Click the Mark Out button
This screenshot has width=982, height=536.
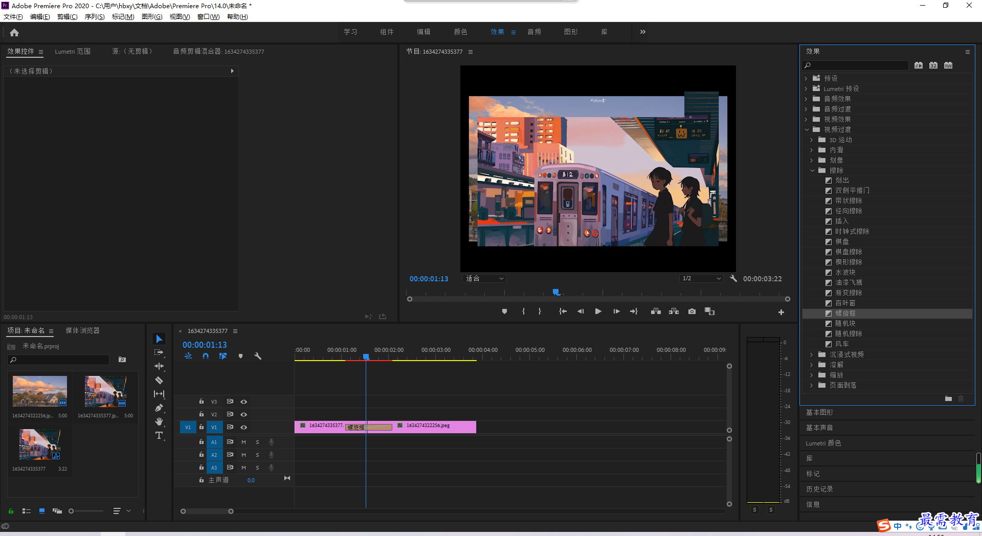[540, 311]
